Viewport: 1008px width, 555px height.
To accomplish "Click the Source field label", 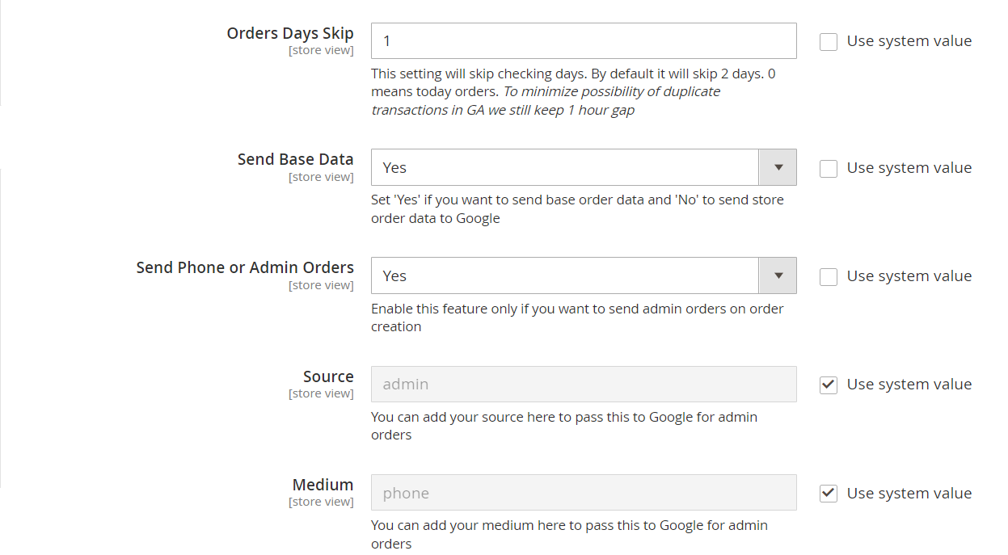I will (x=328, y=376).
